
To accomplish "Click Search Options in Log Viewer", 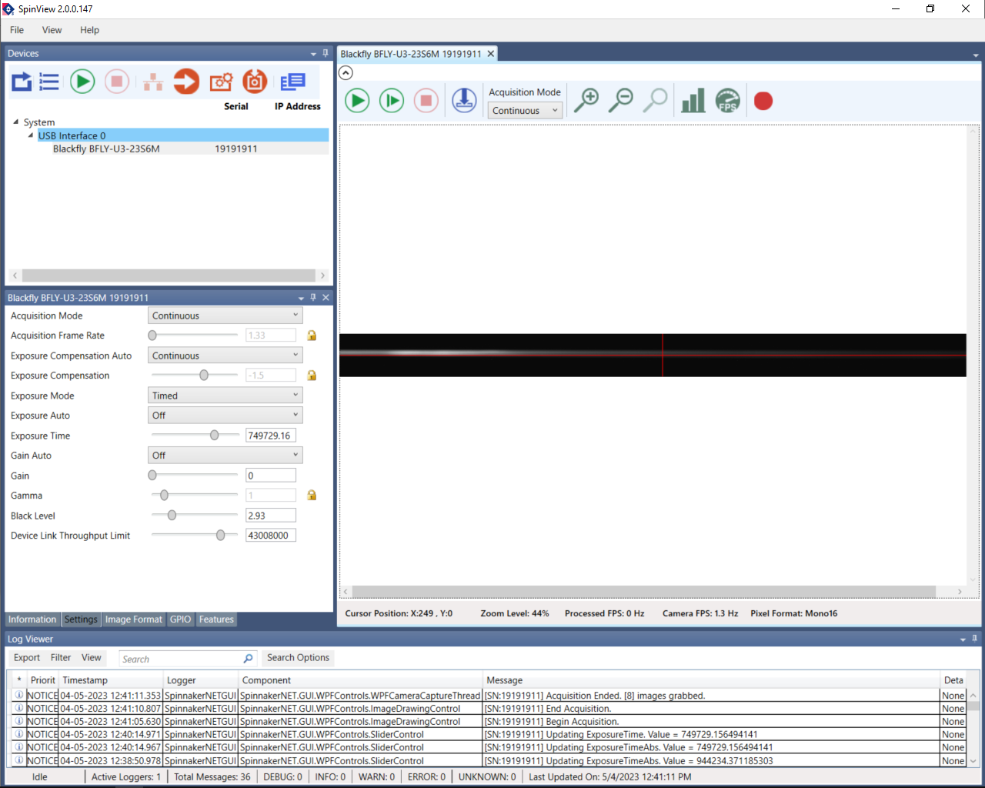I will (x=298, y=658).
